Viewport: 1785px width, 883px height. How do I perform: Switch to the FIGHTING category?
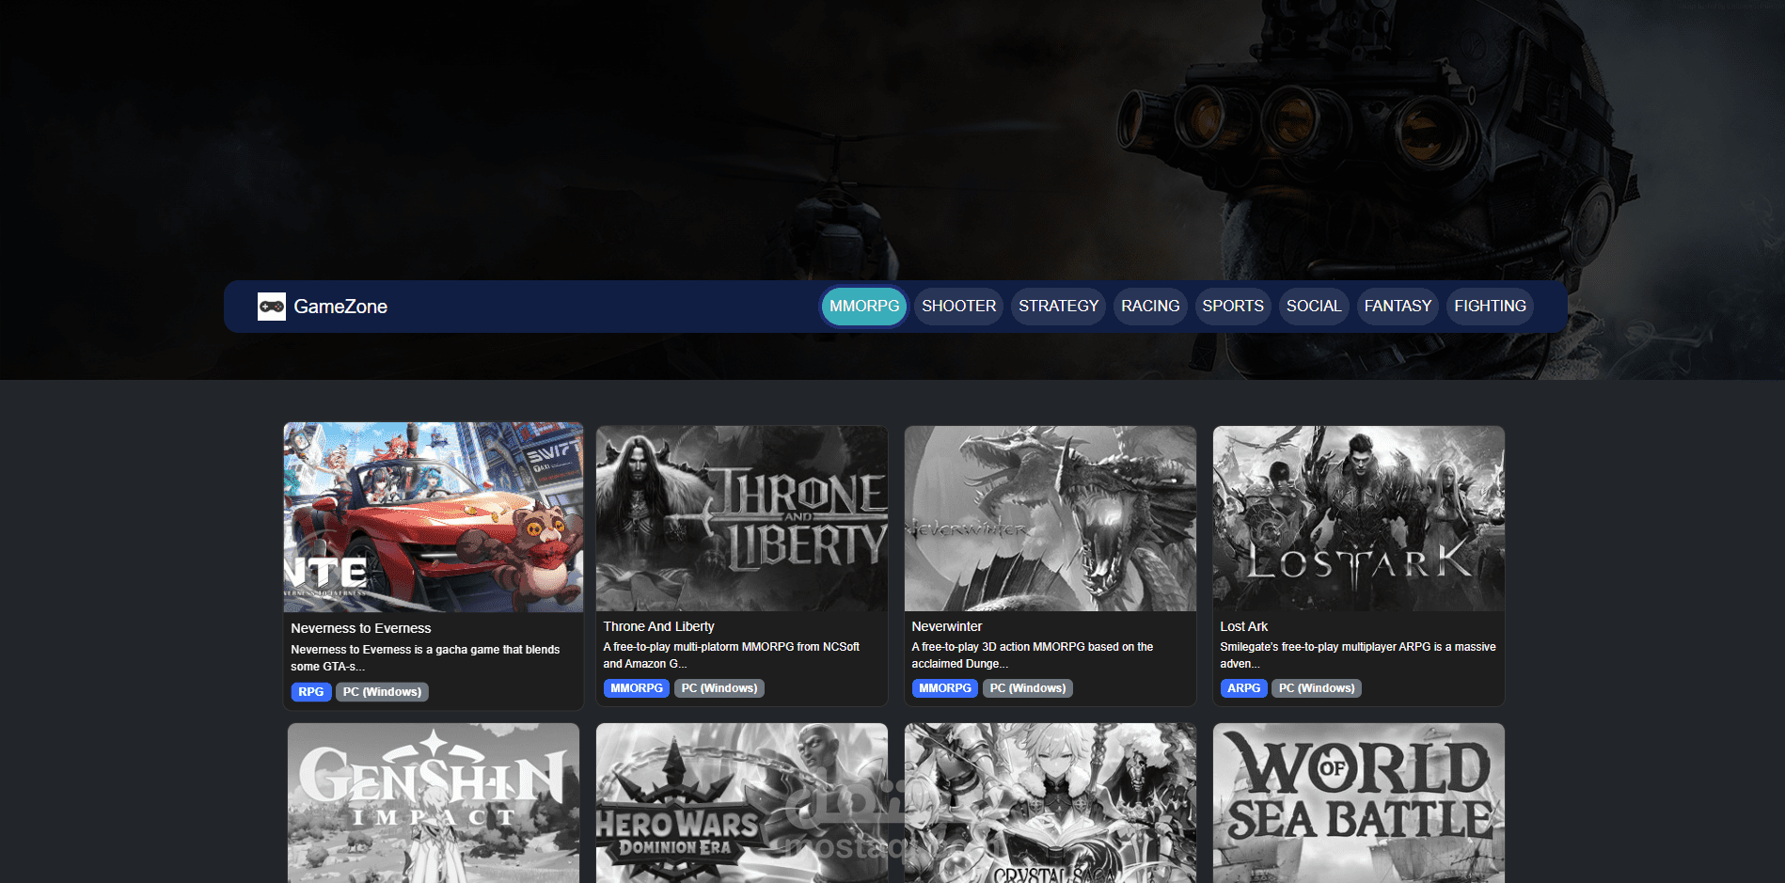(1490, 307)
